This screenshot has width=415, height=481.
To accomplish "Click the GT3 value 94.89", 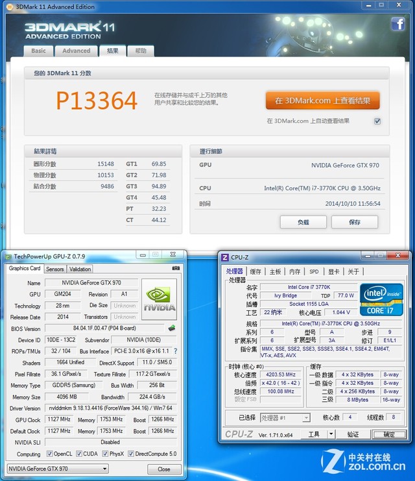I will 159,186.
